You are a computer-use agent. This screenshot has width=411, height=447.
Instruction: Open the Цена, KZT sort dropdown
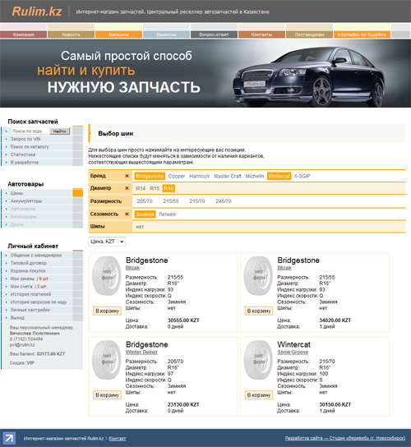pos(107,242)
